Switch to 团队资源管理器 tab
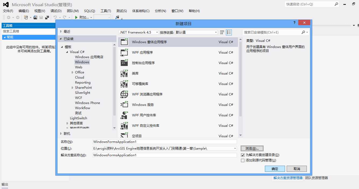Viewport: 359px width, 189px height. click(317, 178)
